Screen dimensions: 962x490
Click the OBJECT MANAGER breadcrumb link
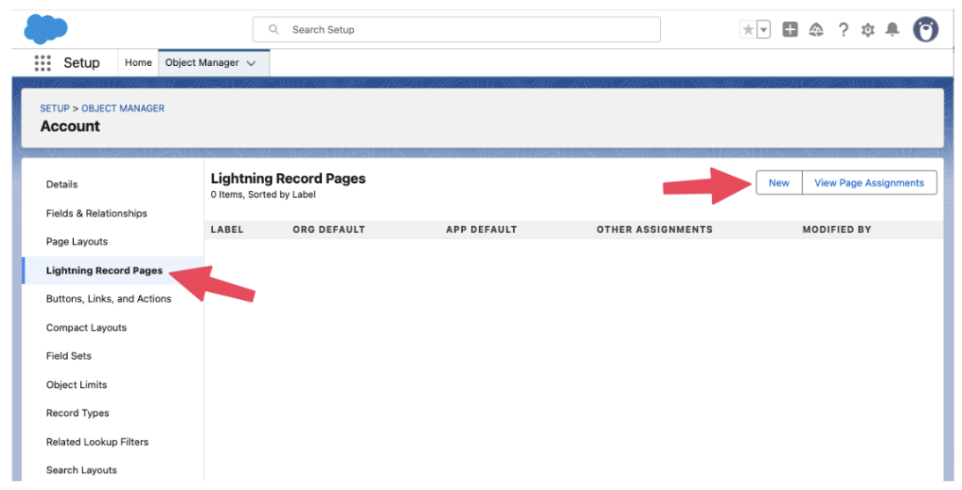click(123, 108)
